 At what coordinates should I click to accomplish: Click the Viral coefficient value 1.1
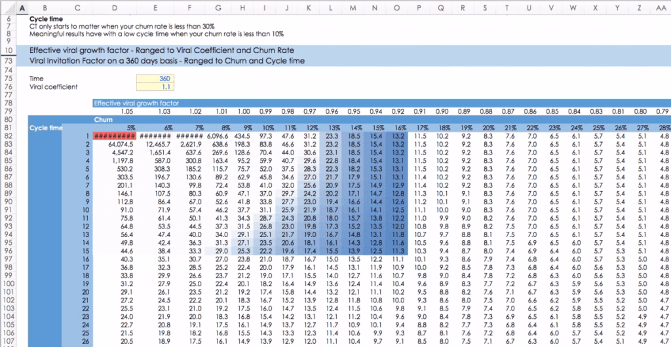(155, 86)
